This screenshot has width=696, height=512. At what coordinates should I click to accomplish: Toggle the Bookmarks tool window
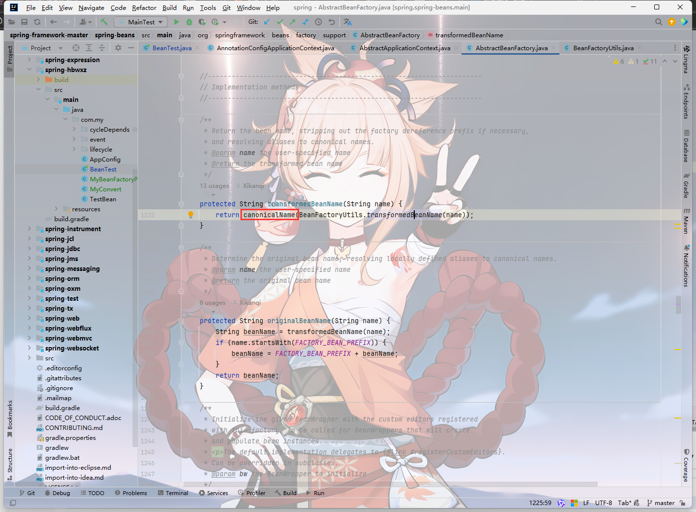click(x=9, y=419)
